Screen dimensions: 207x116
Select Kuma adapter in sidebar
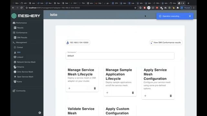[19, 82]
